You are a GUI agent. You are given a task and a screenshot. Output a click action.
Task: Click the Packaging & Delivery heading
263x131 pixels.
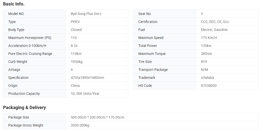pyautogui.click(x=24, y=108)
